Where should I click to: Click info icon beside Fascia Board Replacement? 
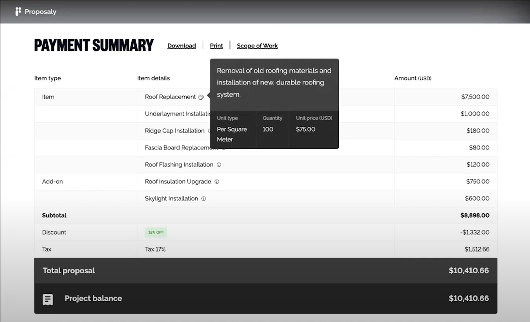[x=223, y=148]
